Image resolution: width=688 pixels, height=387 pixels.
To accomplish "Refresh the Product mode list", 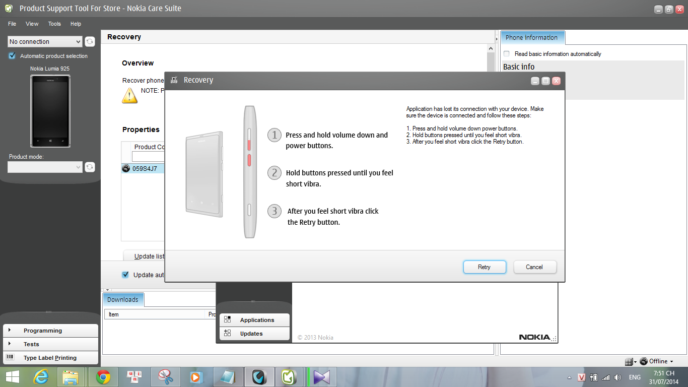I will click(90, 167).
